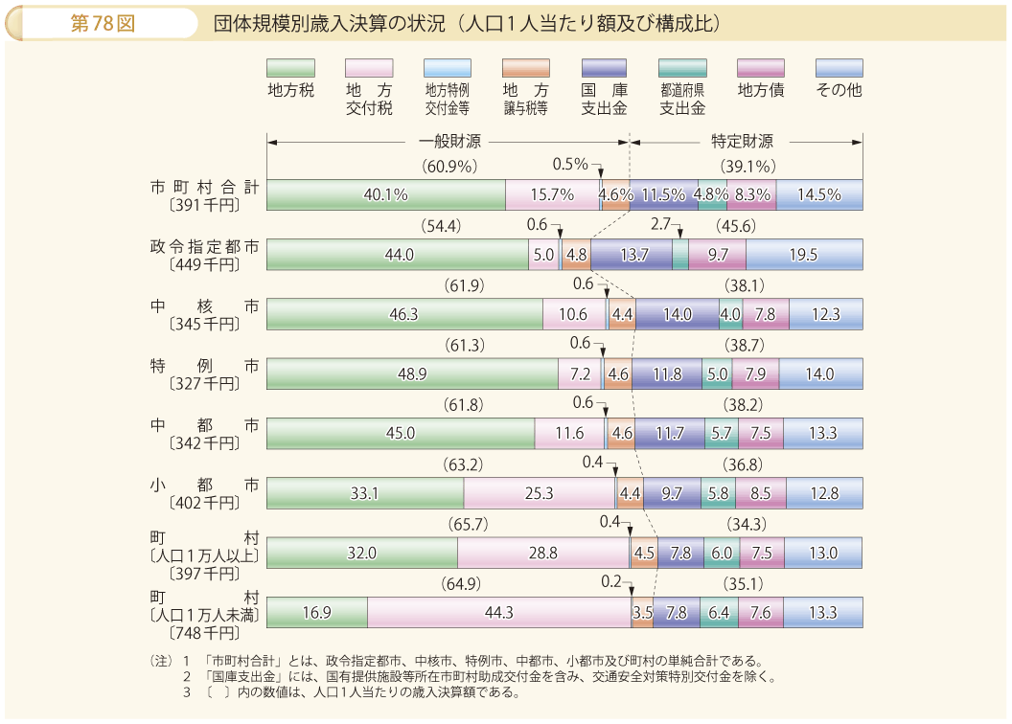Select the 25.3 pink segment for 小都市

coord(540,493)
